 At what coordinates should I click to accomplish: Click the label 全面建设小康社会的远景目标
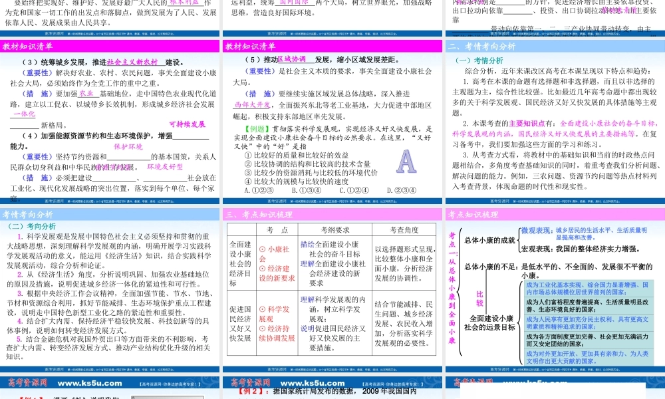(489, 323)
